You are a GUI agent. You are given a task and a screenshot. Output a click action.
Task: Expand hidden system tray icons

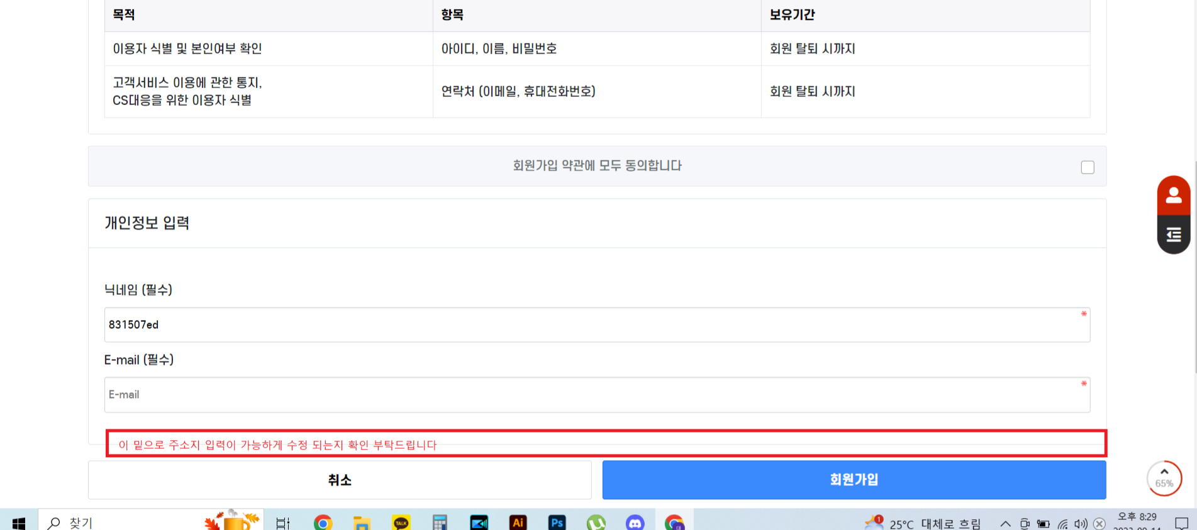[x=1005, y=524]
